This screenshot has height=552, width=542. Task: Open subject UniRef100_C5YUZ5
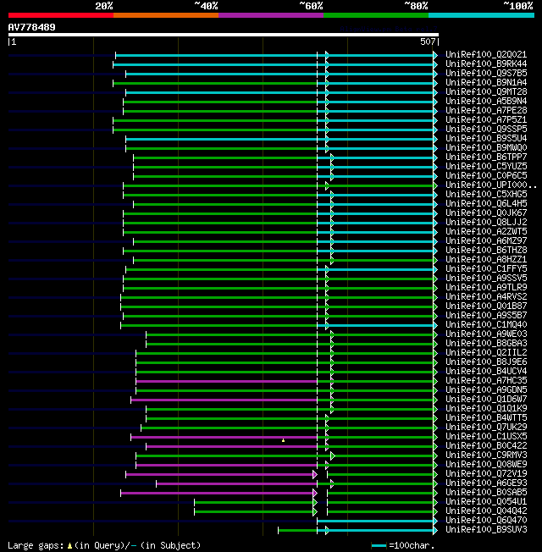[x=486, y=166]
